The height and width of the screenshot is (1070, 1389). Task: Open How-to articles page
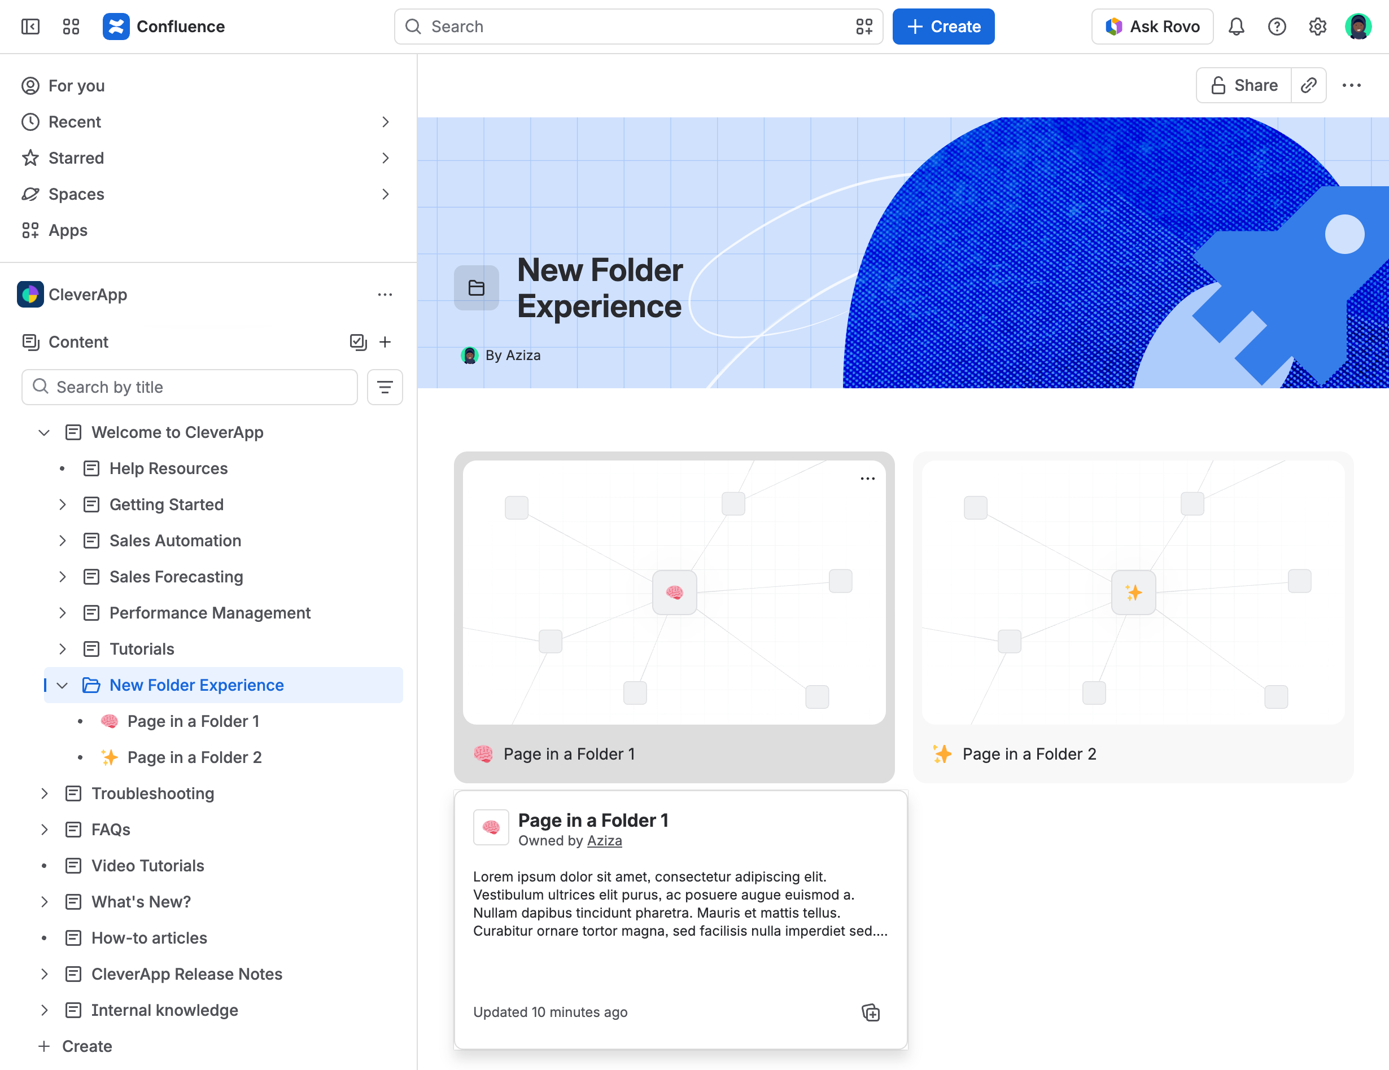point(150,939)
